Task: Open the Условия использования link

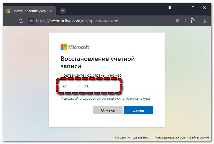Action: [x=132, y=137]
